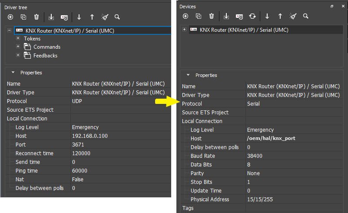Viewport: 348px width, 213px height.
Task: Click the Nat value False
Action: [78, 179]
